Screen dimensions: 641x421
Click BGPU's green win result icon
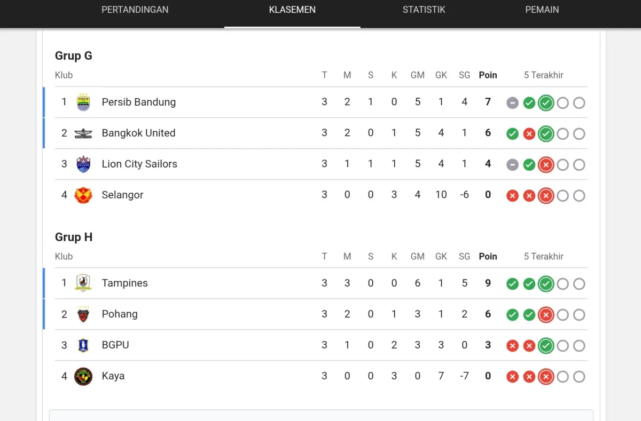tap(546, 345)
